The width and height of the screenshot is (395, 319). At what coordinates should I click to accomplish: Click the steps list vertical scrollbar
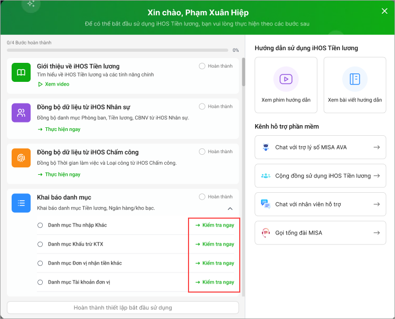click(x=243, y=72)
